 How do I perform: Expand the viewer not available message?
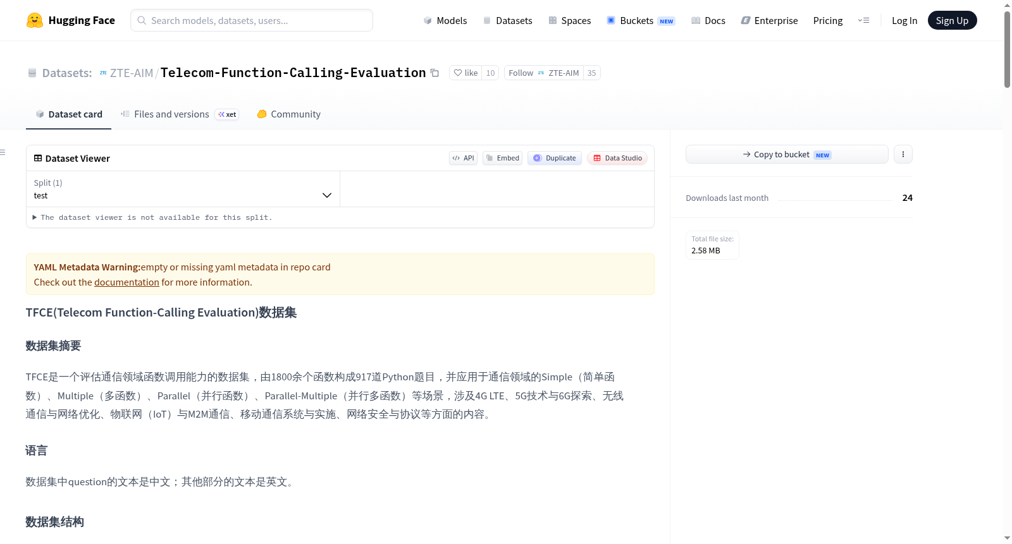[x=152, y=217]
